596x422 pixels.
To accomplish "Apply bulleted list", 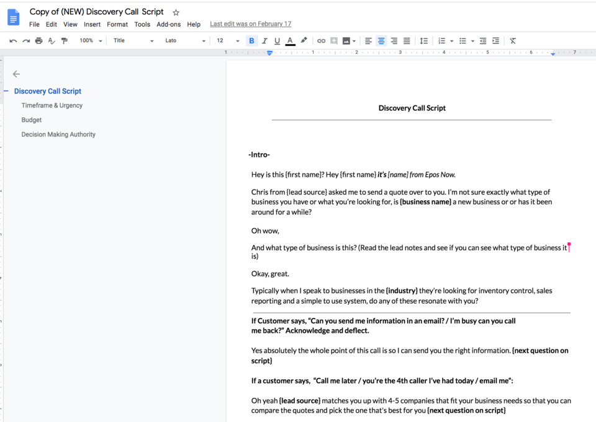I will [x=463, y=41].
